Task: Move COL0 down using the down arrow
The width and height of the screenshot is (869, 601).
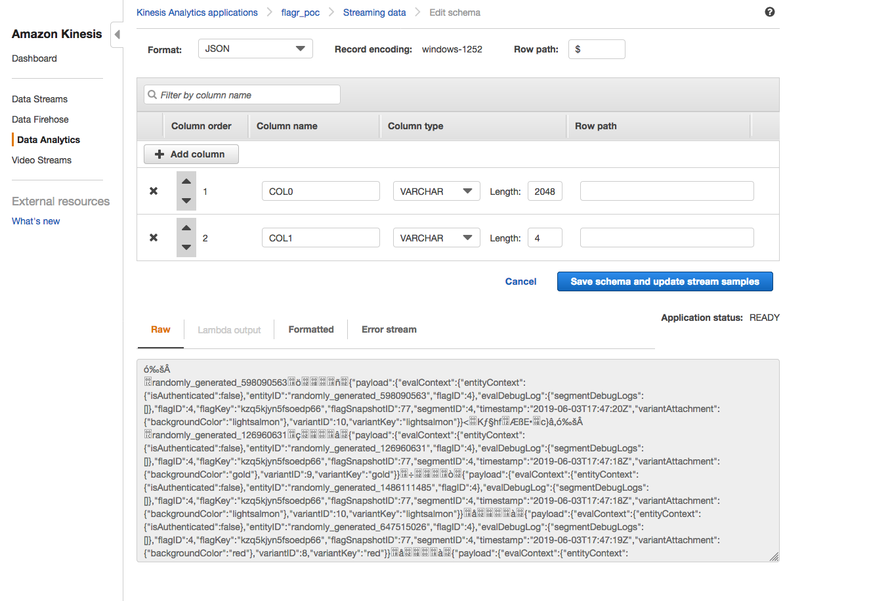Action: coord(186,201)
